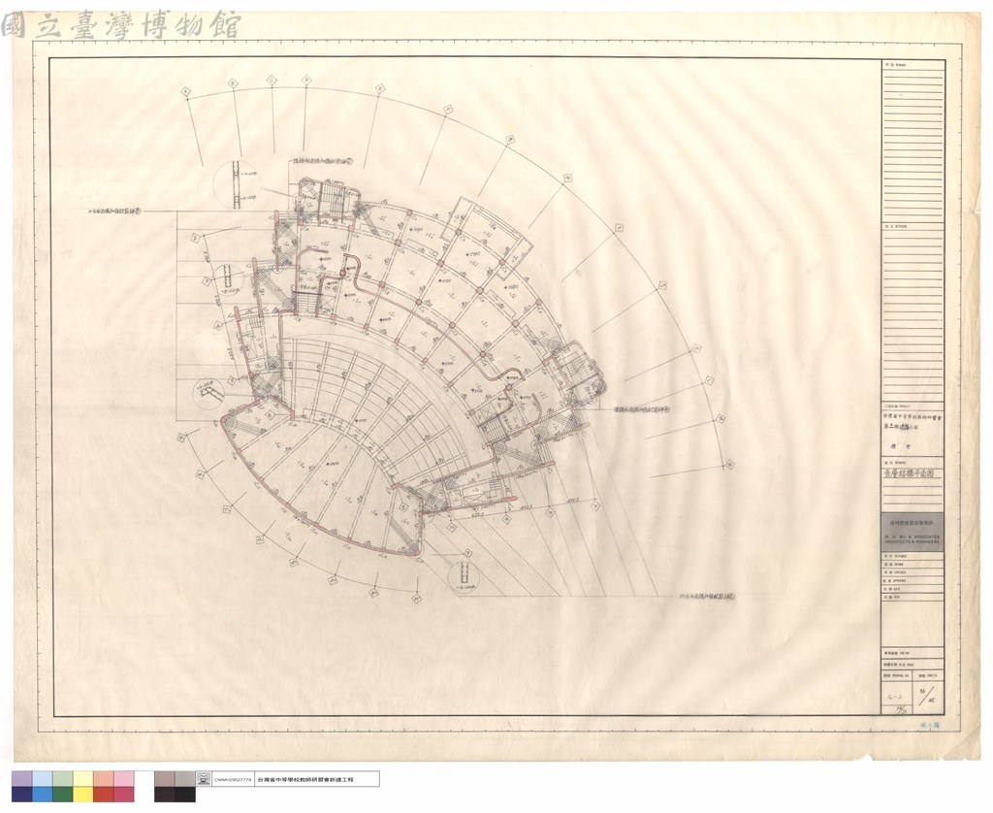Click the grid marker box labeled A on the arc

tap(186, 90)
